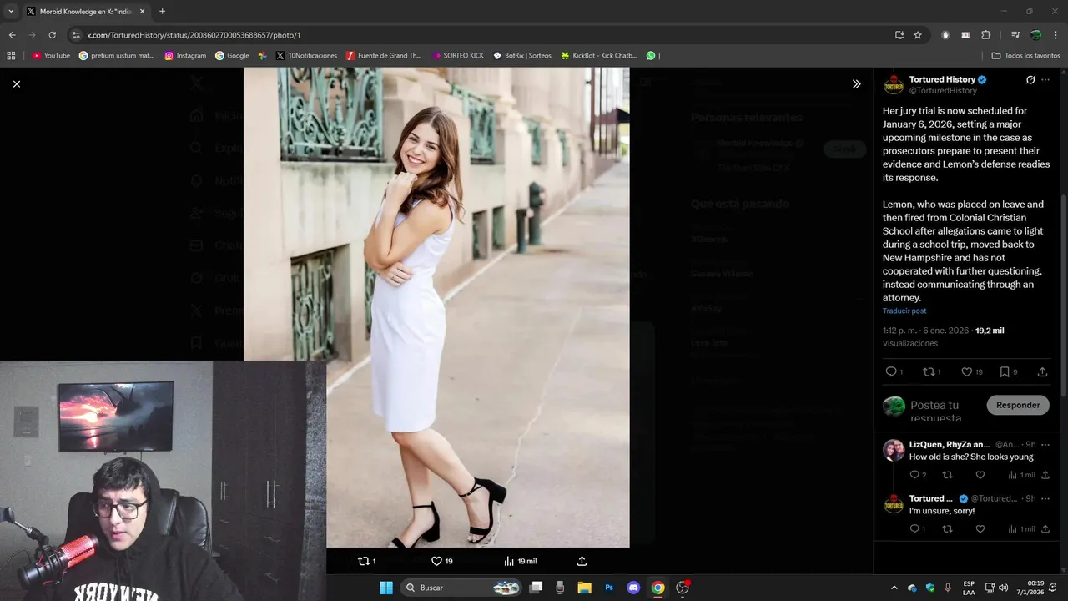This screenshot has width=1068, height=601.
Task: Click the address bar URL
Action: (194, 35)
